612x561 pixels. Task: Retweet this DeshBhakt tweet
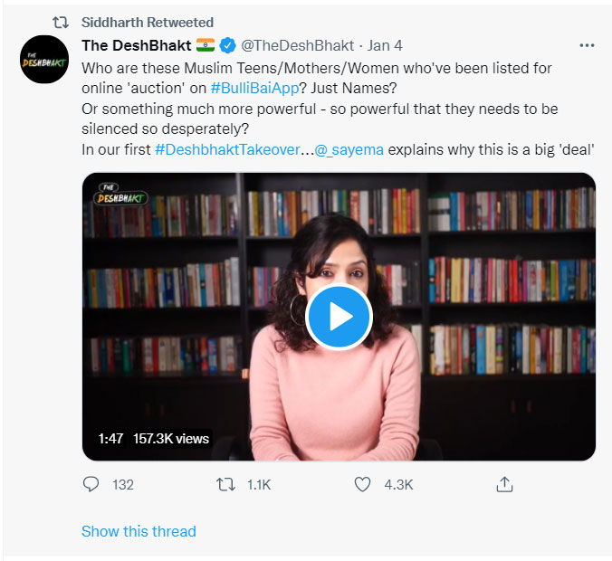point(227,485)
